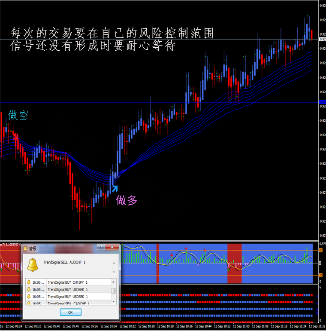Click alert list scrollbar down arrow
This screenshot has height=331, width=326.
[113, 302]
